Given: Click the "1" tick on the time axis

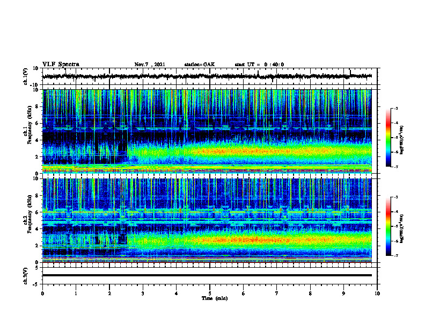Looking at the screenshot, I should tap(76, 294).
